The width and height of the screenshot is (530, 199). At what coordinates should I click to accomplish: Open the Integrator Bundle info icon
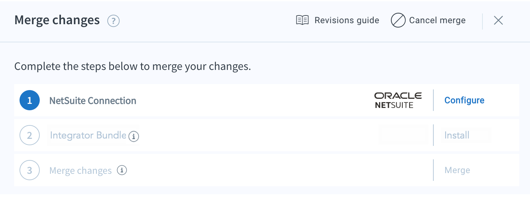point(134,136)
